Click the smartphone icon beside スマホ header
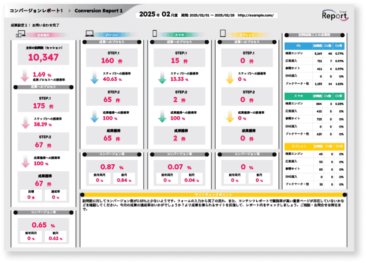 tap(154, 34)
